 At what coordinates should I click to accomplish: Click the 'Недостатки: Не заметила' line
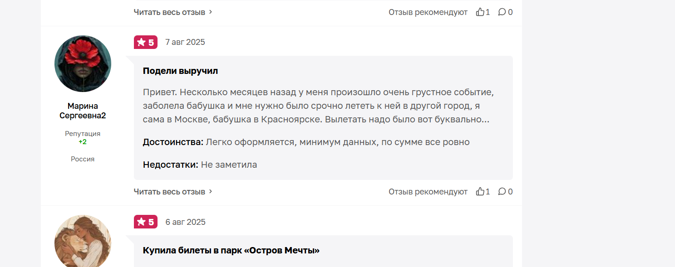pyautogui.click(x=200, y=165)
